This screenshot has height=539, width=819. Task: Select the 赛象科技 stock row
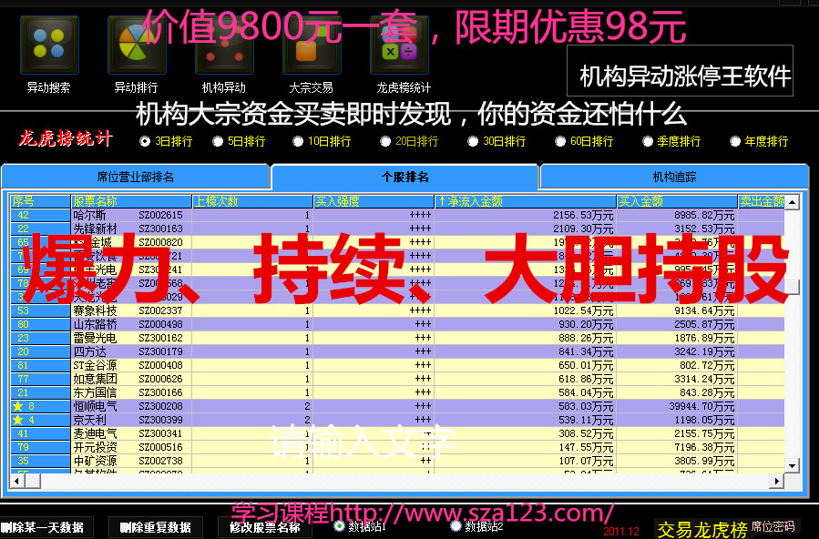95,310
